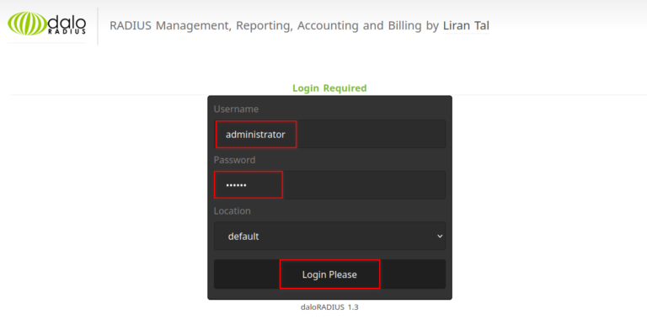Open the Location dropdown
Image resolution: width=647 pixels, height=330 pixels.
pyautogui.click(x=329, y=236)
